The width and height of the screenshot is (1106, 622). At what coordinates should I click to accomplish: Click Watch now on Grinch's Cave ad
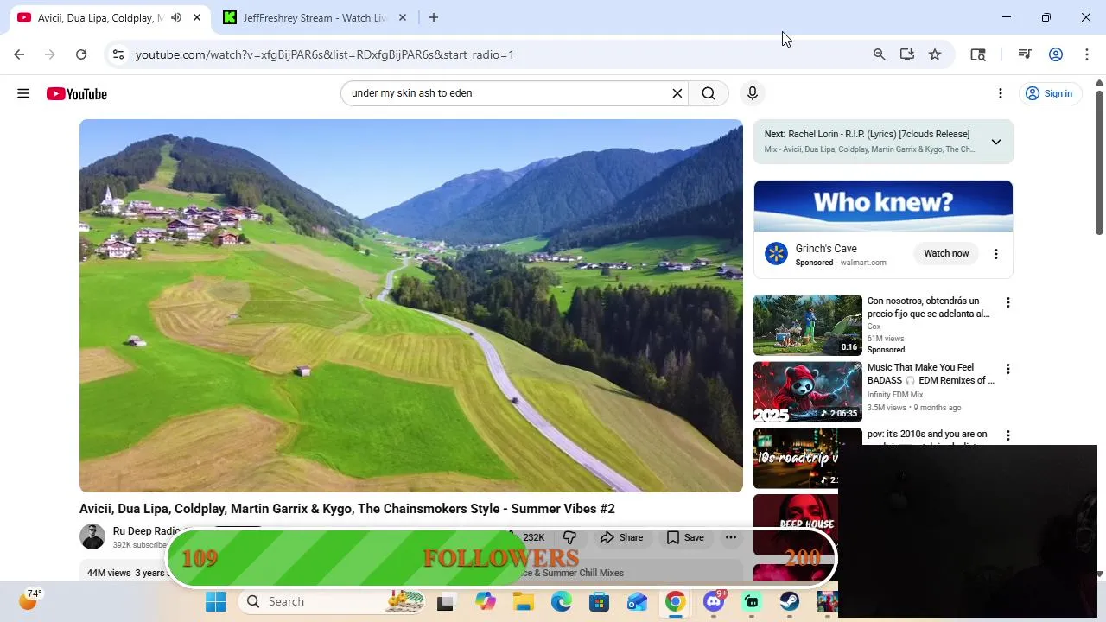946,253
